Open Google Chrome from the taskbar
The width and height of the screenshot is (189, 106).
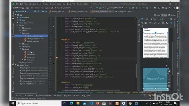click(x=130, y=103)
